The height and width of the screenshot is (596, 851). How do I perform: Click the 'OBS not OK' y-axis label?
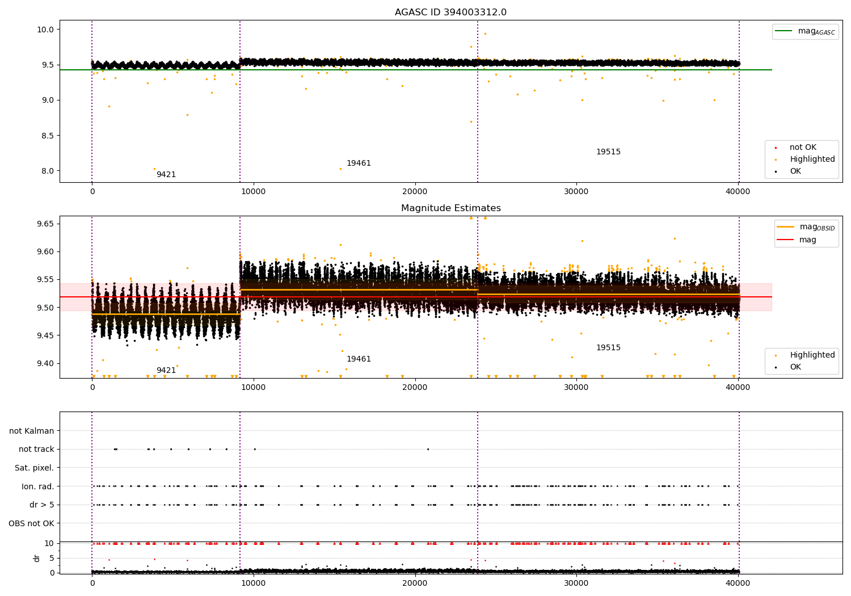[x=32, y=523]
